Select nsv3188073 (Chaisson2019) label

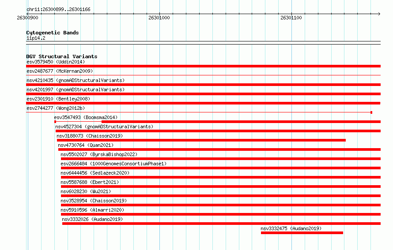point(90,136)
